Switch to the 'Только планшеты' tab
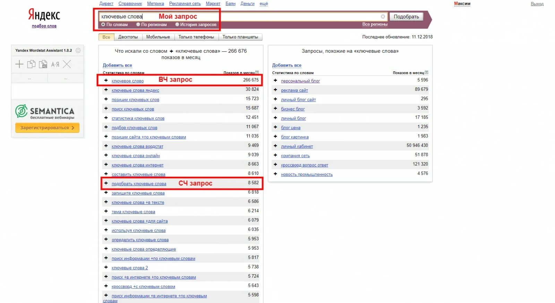 pyautogui.click(x=240, y=37)
